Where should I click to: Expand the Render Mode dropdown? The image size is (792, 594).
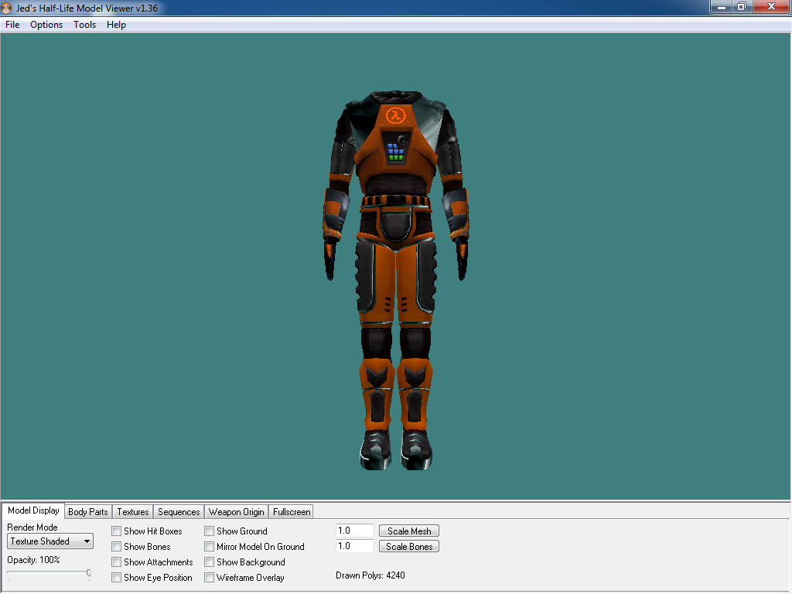coord(50,541)
